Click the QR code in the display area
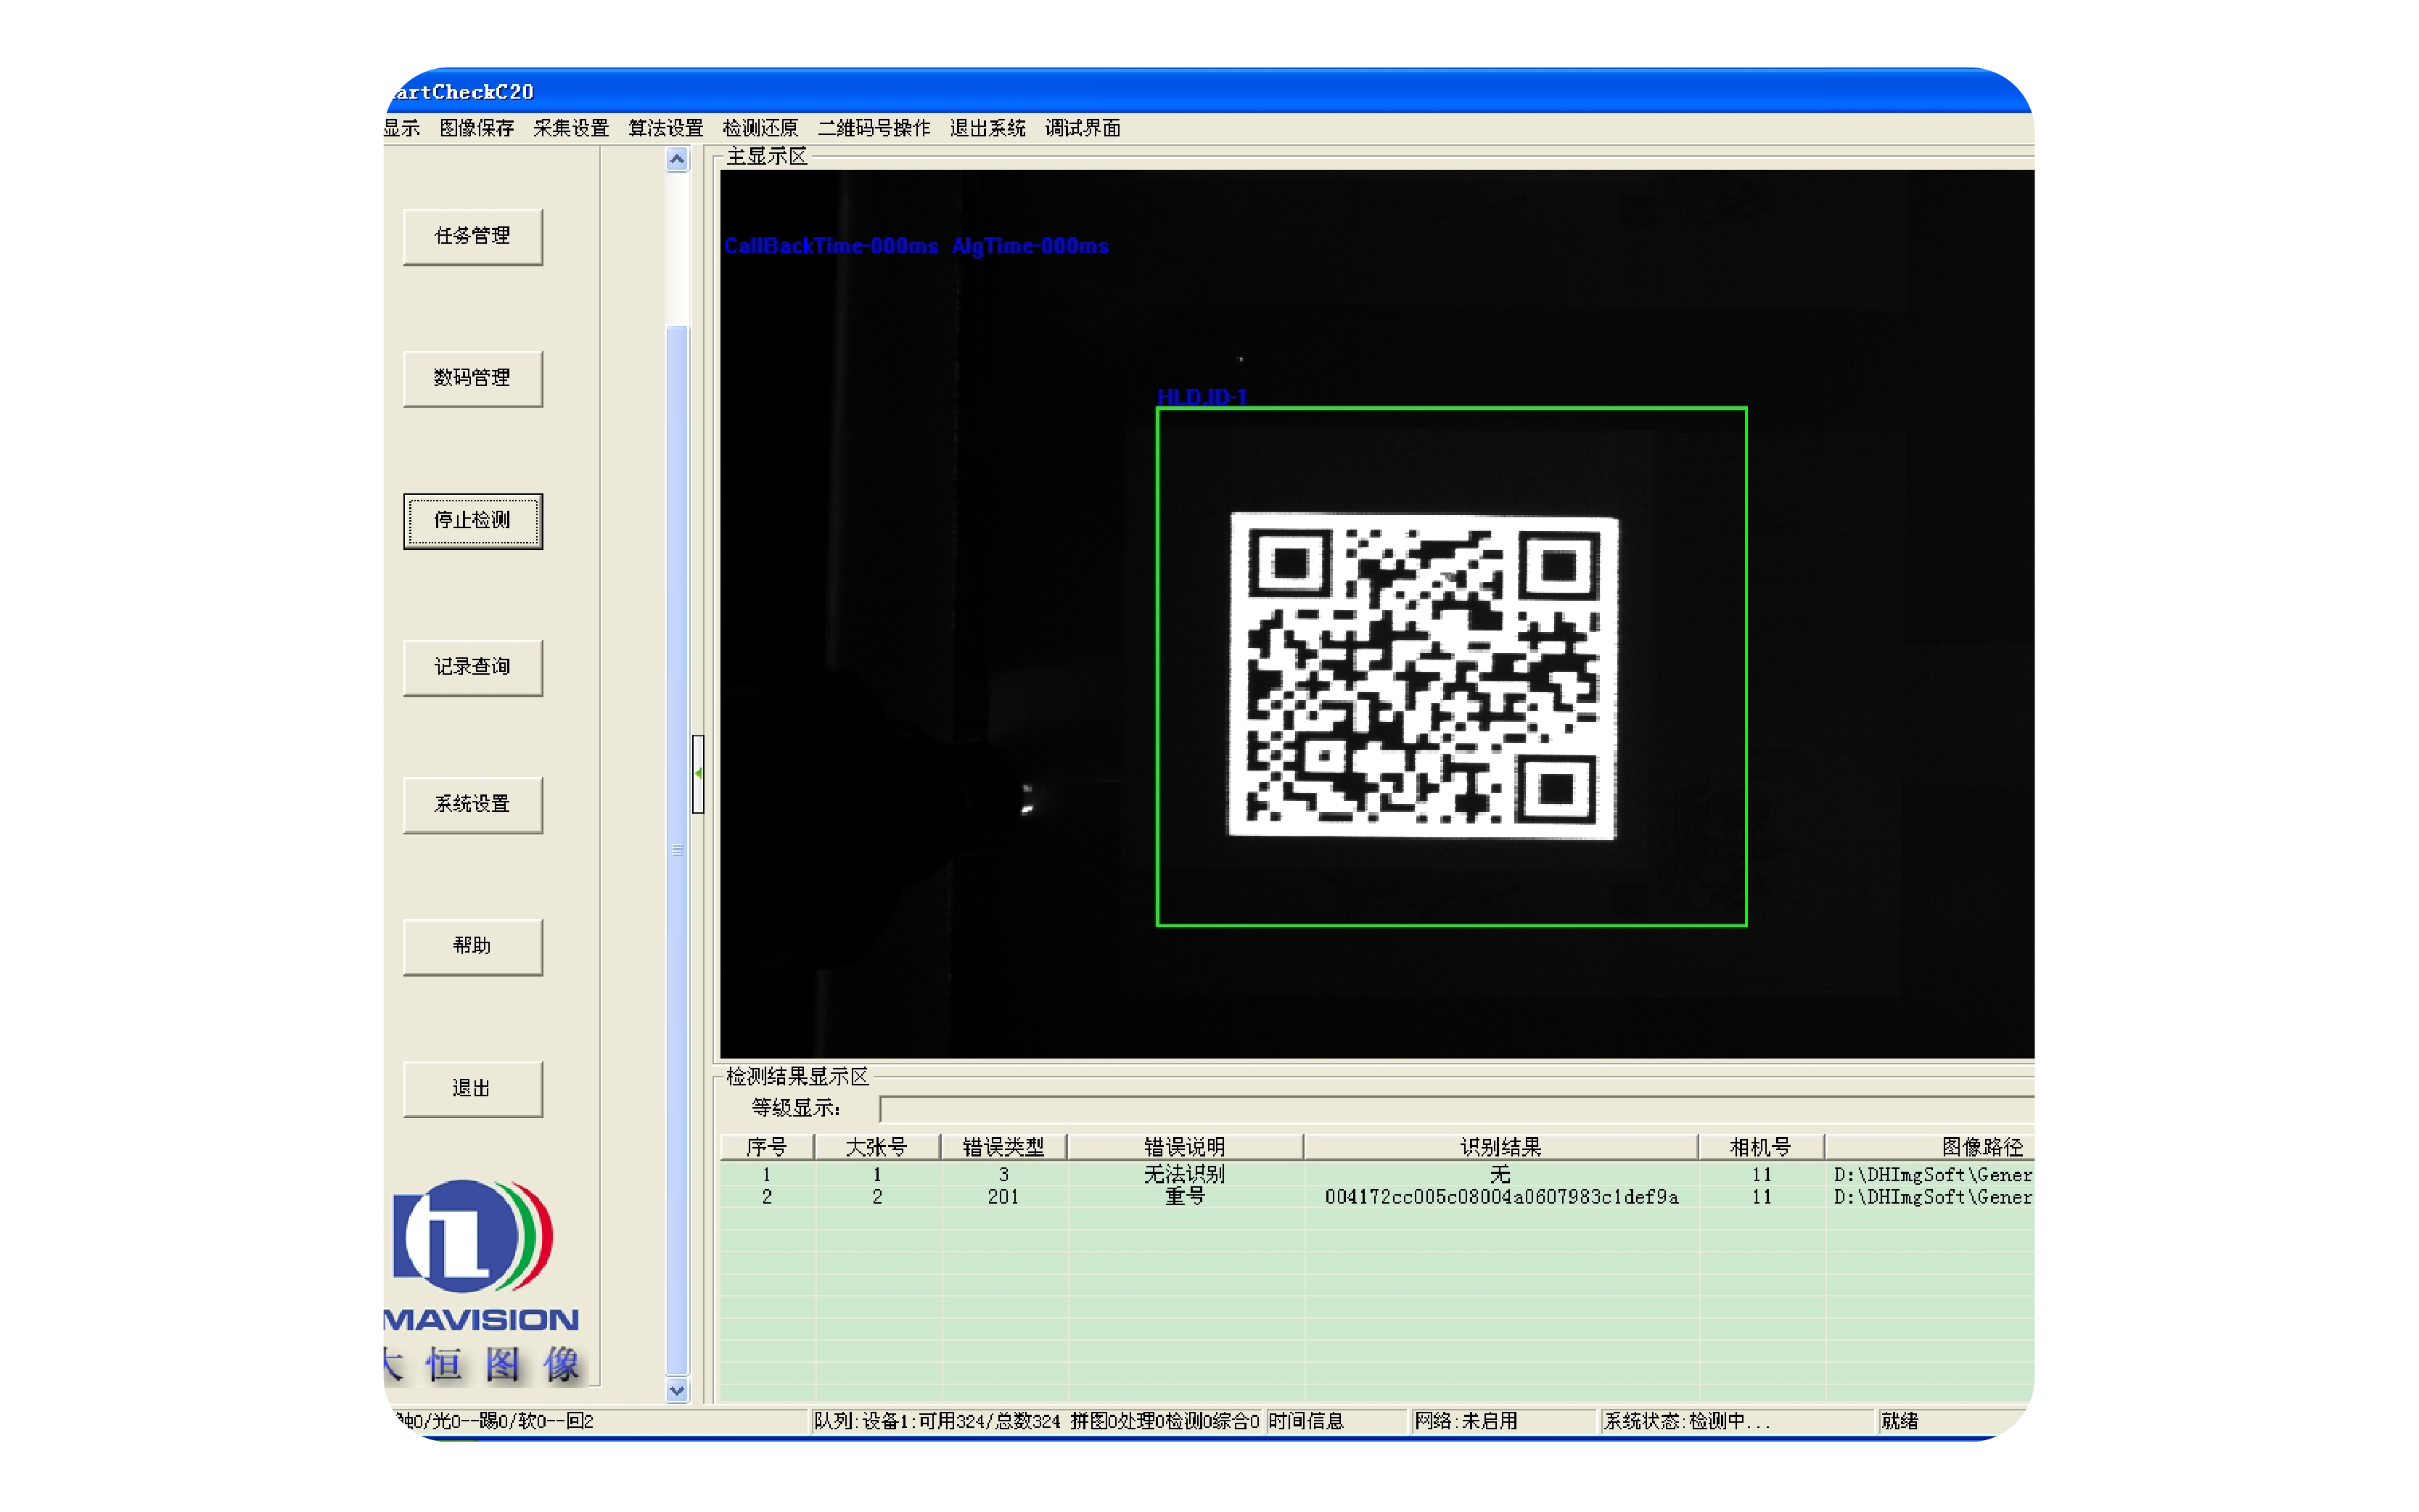The width and height of the screenshot is (2419, 1512). point(1423,676)
